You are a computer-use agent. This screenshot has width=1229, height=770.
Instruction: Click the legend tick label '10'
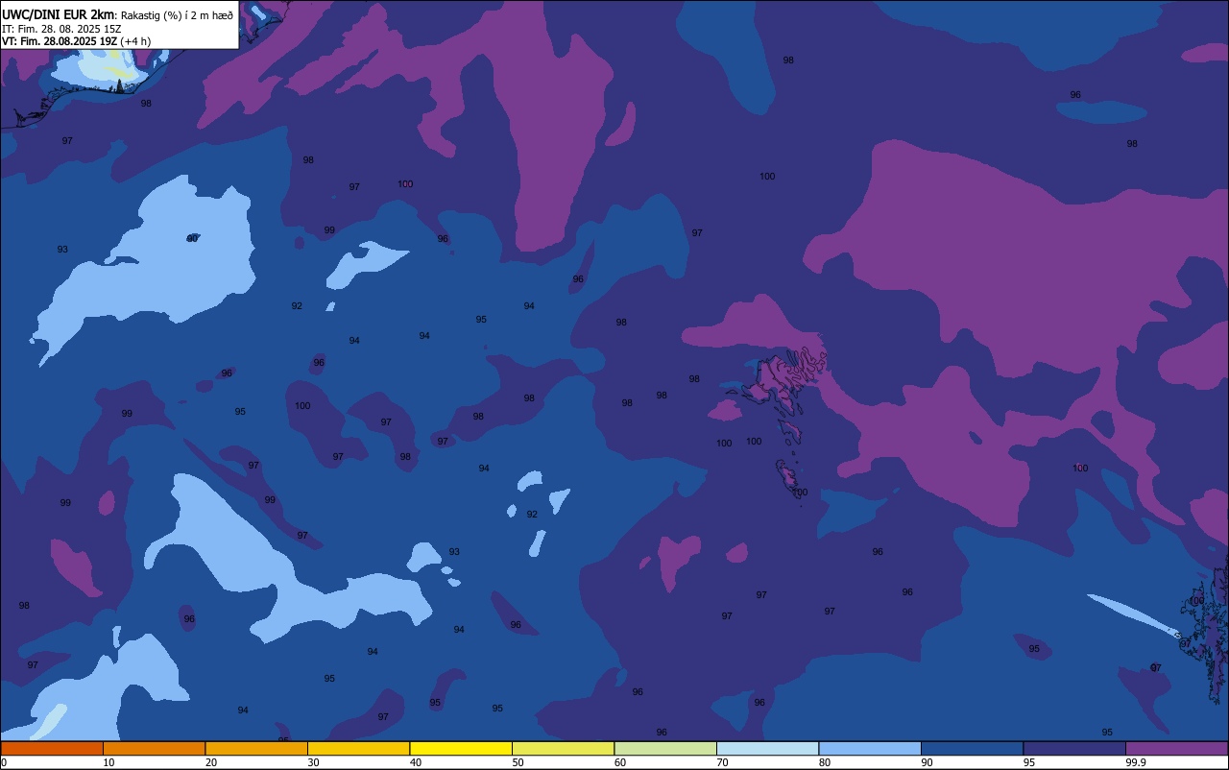point(108,762)
